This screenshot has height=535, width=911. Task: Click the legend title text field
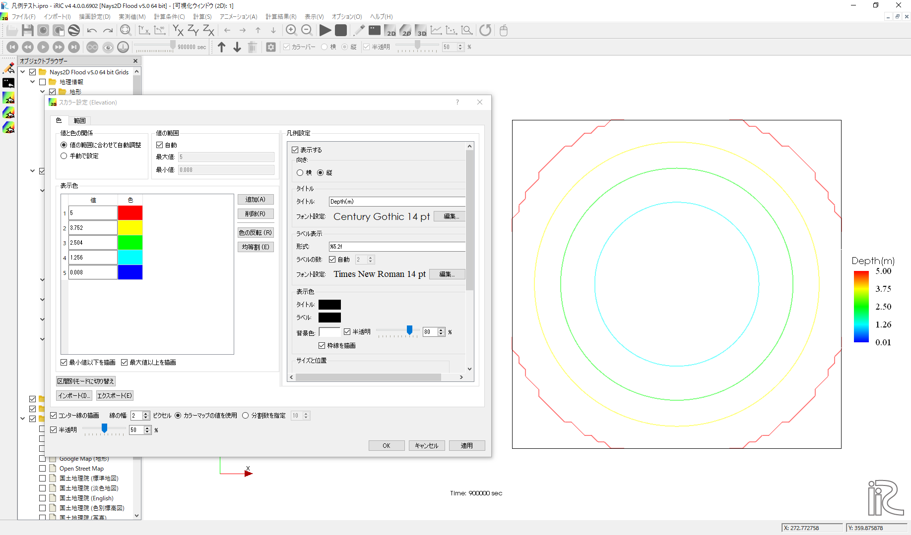[x=397, y=202]
